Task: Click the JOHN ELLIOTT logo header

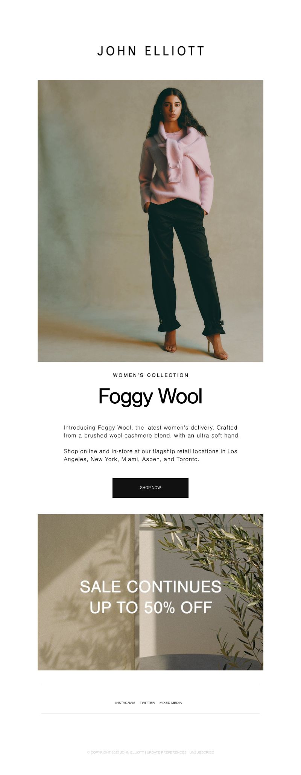Action: tap(150, 51)
